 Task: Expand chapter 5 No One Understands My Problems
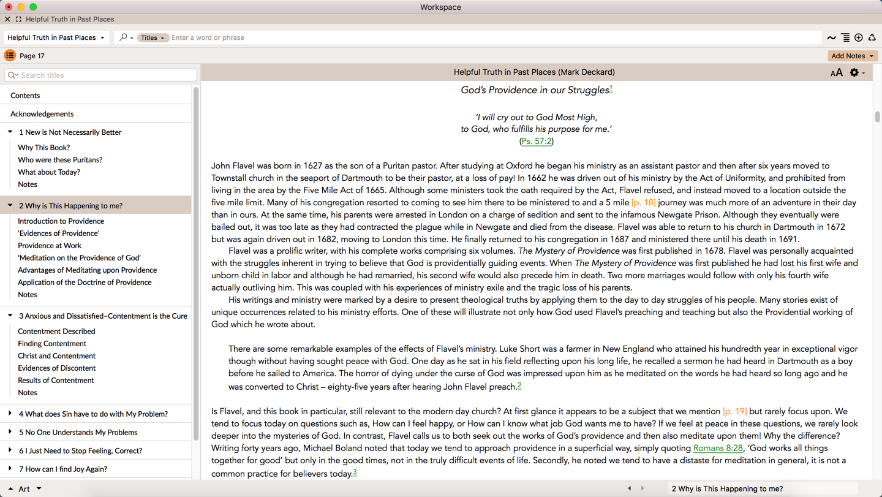pyautogui.click(x=10, y=432)
